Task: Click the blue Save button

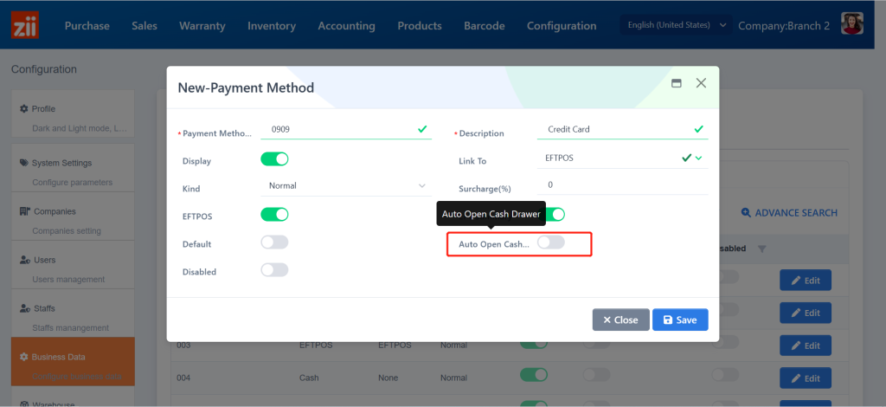Action: [680, 320]
